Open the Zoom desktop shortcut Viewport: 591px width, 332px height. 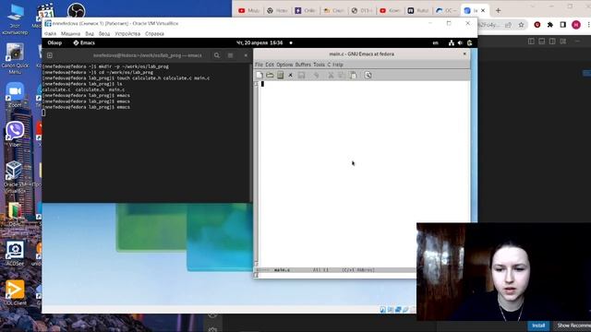(x=15, y=95)
